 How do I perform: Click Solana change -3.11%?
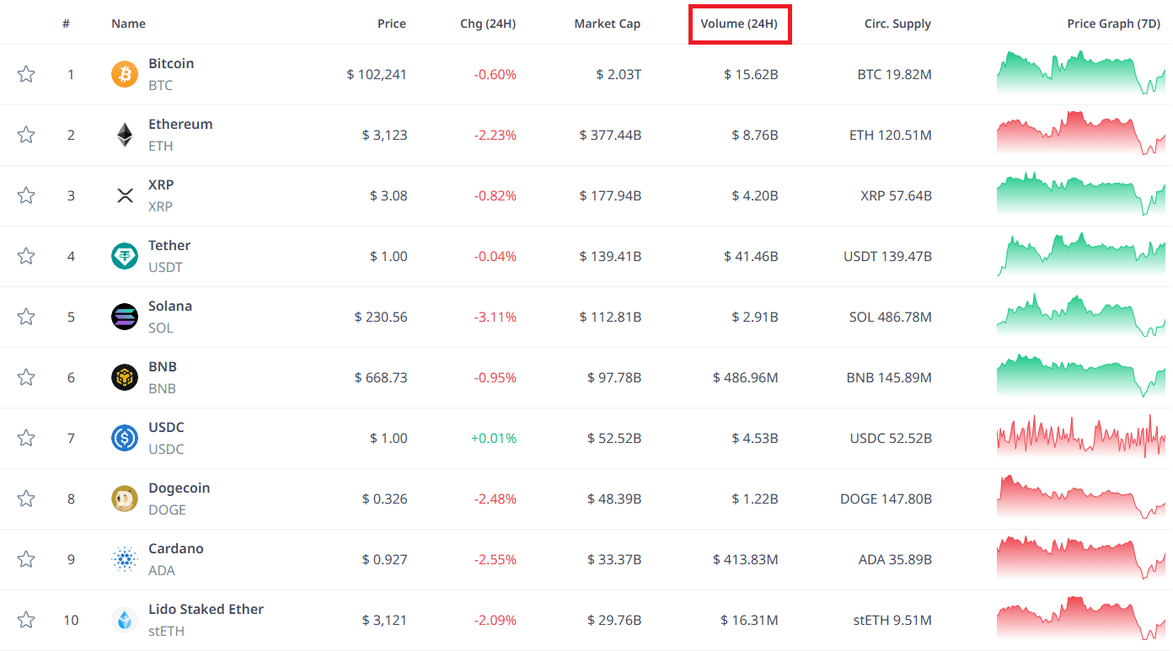click(495, 317)
